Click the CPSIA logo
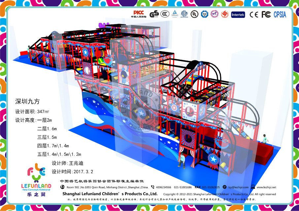This screenshot has height=211, width=299. [280, 15]
